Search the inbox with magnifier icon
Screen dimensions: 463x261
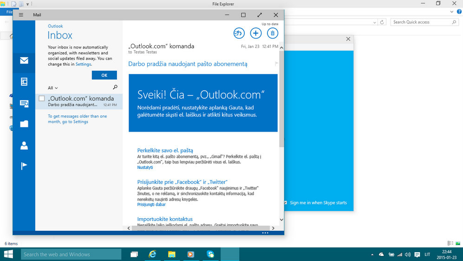(115, 87)
